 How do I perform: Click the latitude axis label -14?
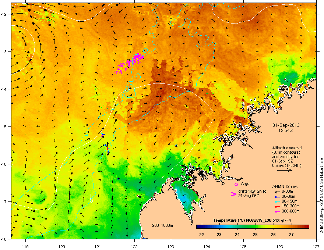pyautogui.click(x=4, y=89)
